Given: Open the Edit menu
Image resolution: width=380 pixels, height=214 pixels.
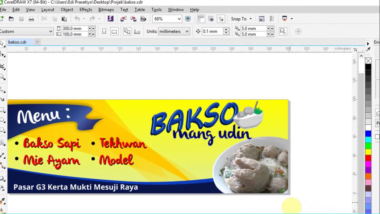Looking at the screenshot, I should pos(16,10).
